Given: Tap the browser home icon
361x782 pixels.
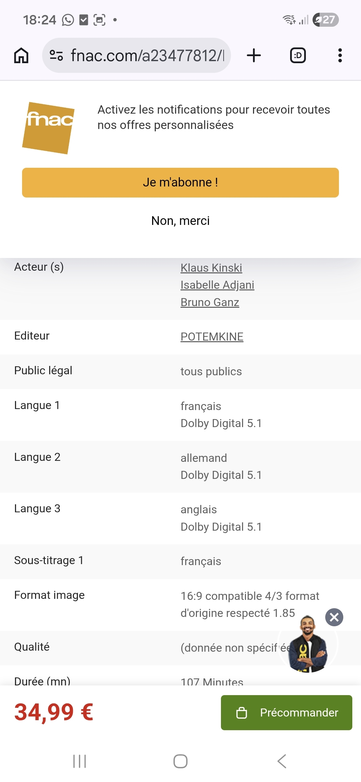Looking at the screenshot, I should (x=21, y=55).
